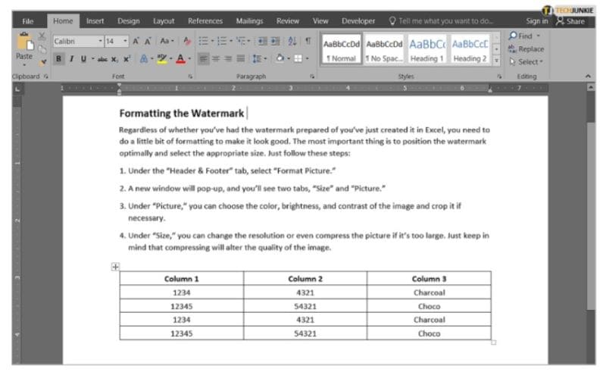Click Increase Indent icon
Image resolution: width=606 pixels, height=372 pixels.
(275, 41)
